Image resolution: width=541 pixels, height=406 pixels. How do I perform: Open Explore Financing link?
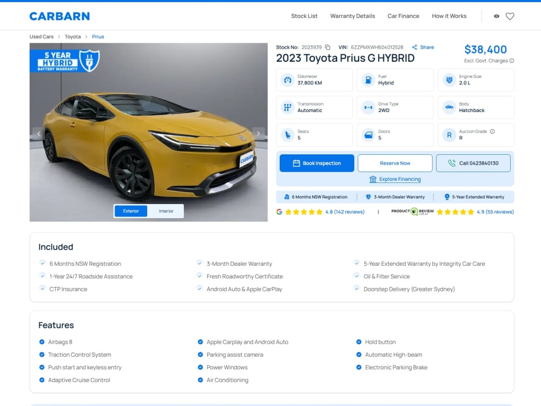click(395, 179)
